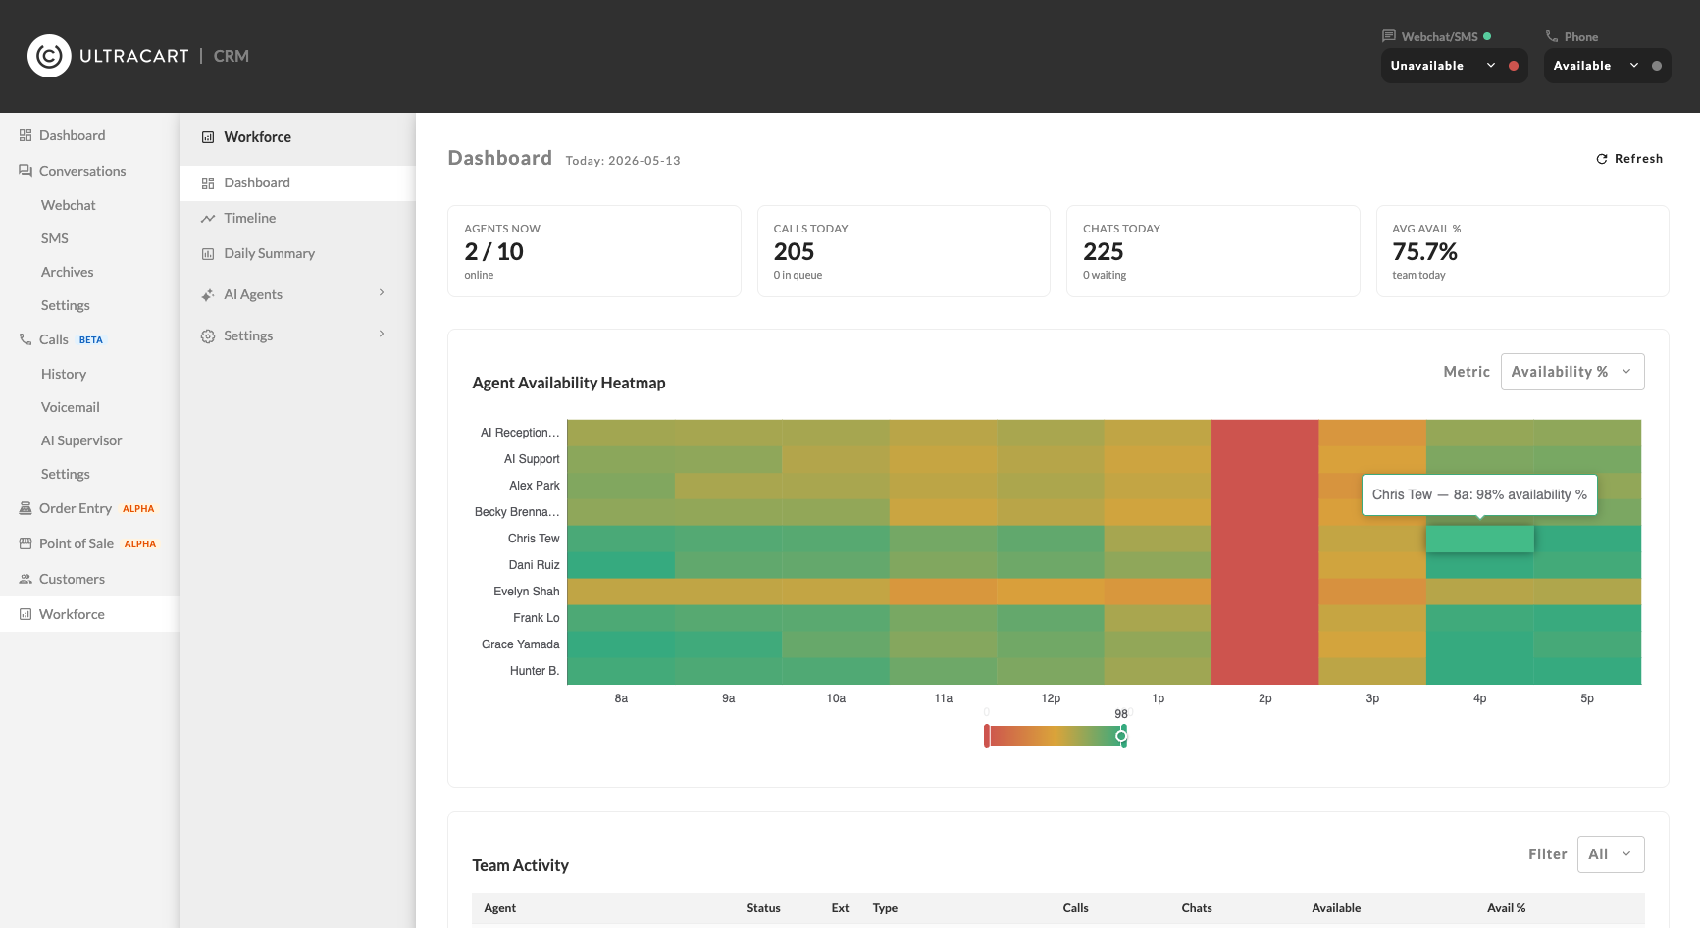Click the UltraCart logo icon
The height and width of the screenshot is (928, 1700).
click(x=49, y=56)
